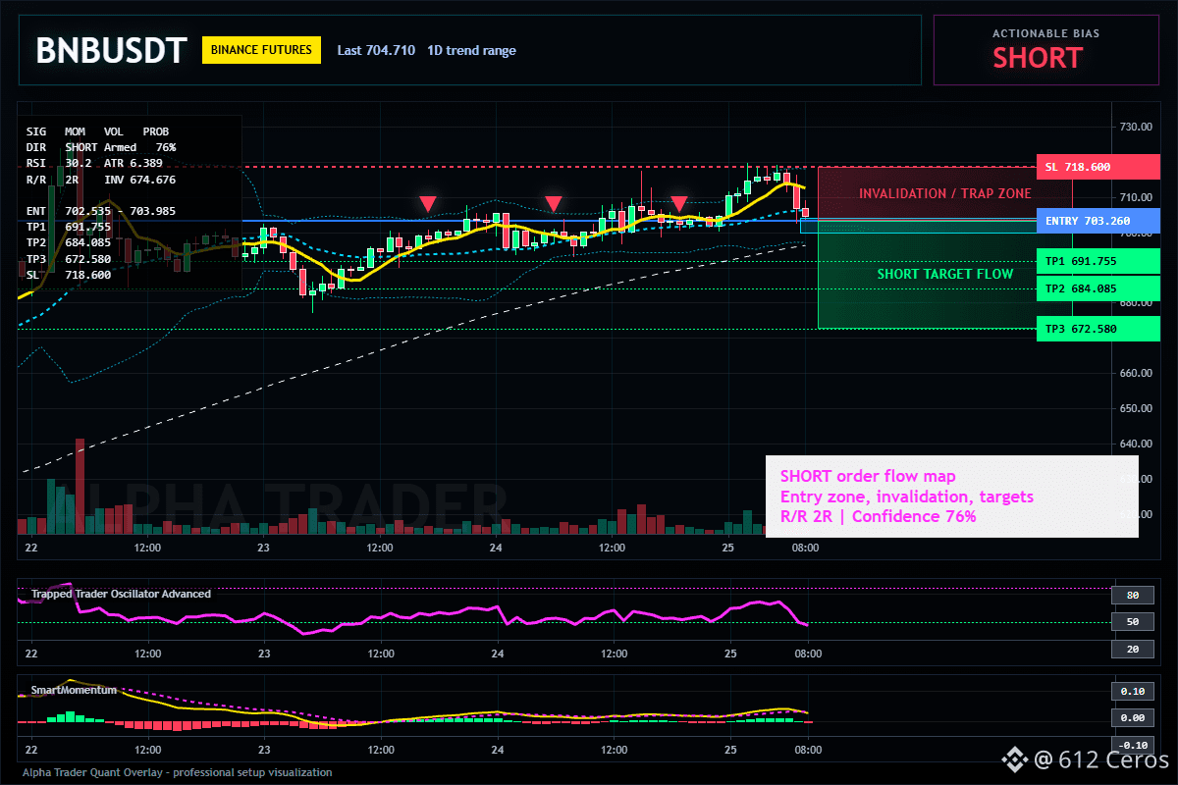Click the first red triangle marker on the 23rd
This screenshot has width=1178, height=785.
coord(427,203)
